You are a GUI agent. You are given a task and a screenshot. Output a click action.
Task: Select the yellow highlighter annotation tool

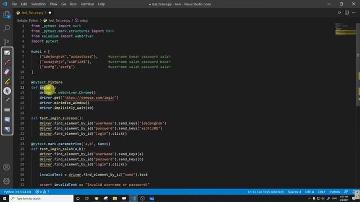[7, 81]
